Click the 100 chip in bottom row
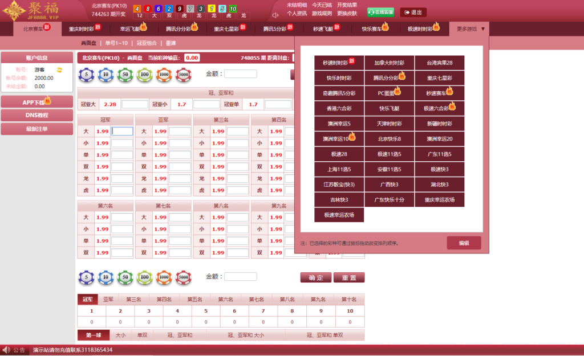Viewport: 584px width, 356px height. [144, 277]
